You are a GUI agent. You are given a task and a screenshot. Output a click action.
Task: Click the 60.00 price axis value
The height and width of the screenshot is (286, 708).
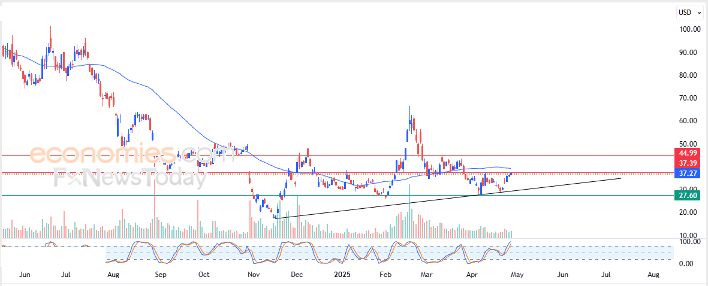(689, 121)
